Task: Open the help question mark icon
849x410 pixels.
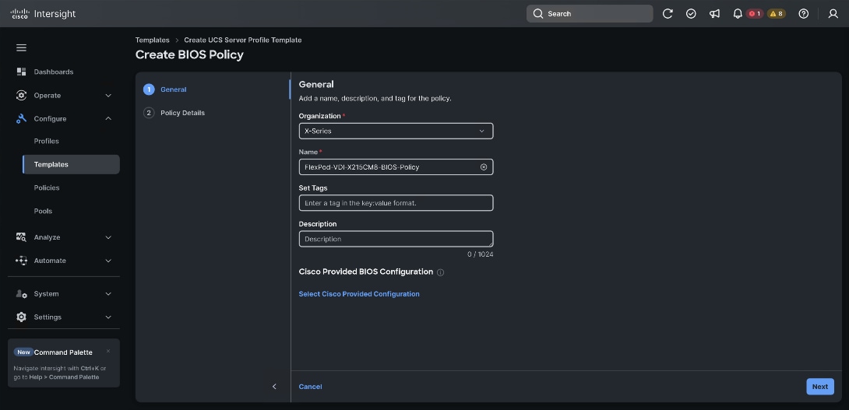Action: pos(804,13)
